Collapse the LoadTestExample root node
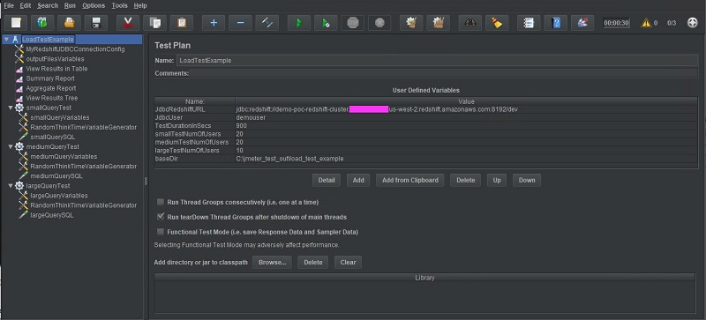This screenshot has height=320, width=706. coord(6,40)
